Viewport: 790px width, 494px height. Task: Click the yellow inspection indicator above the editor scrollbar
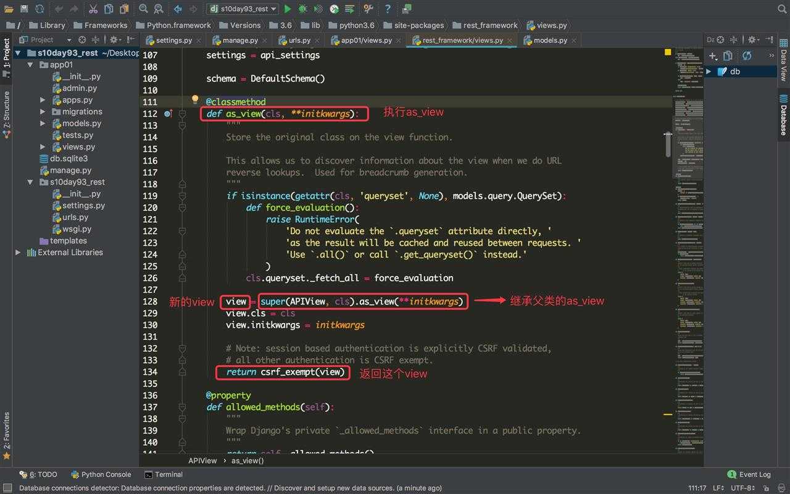point(668,52)
